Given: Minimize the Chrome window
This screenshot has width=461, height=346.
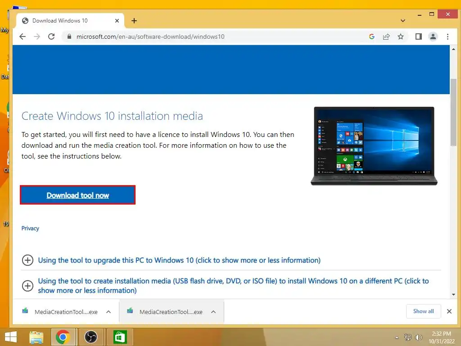Looking at the screenshot, I should click(420, 14).
